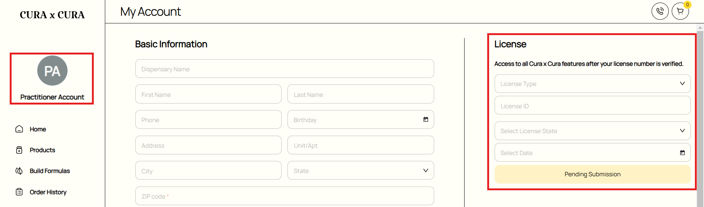
Task: Focus the Dispensary Name field
Action: click(285, 69)
